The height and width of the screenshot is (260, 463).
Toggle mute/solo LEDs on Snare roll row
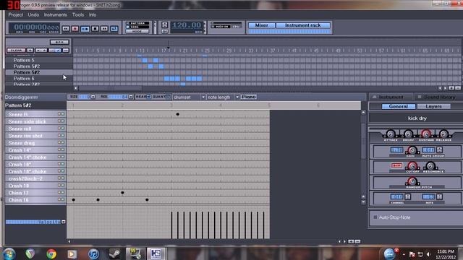pyautogui.click(x=61, y=129)
